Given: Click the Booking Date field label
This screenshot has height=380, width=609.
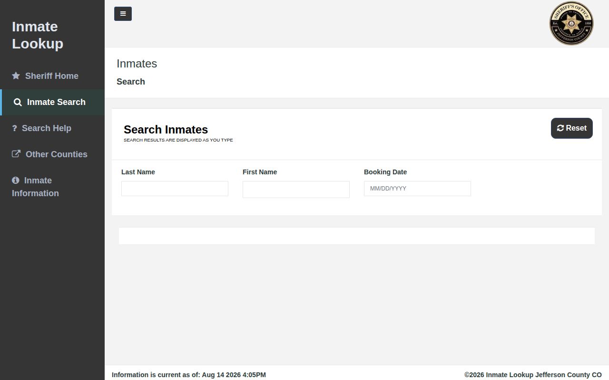Looking at the screenshot, I should [385, 172].
